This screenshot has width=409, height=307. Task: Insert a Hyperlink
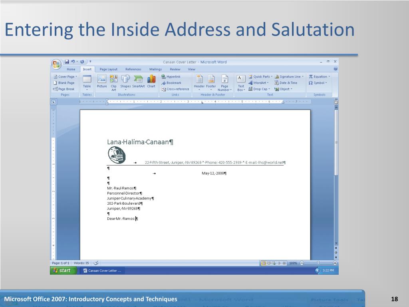coord(171,76)
